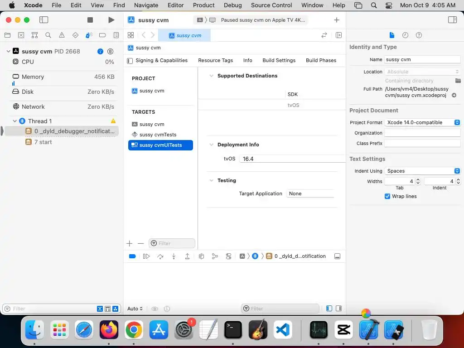Toggle console pane visibility

click(x=339, y=308)
